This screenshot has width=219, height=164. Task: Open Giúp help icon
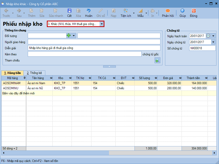click(182, 11)
